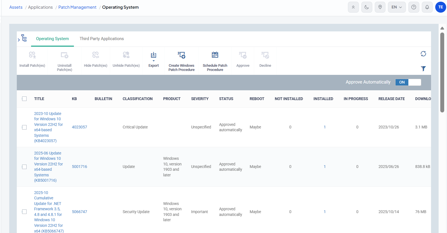
Task: Click the Uninstall Patch(es) toolbar icon
Action: click(x=64, y=55)
